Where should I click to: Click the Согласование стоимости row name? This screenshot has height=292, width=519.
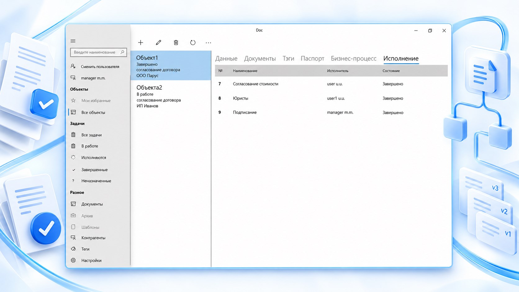point(255,84)
